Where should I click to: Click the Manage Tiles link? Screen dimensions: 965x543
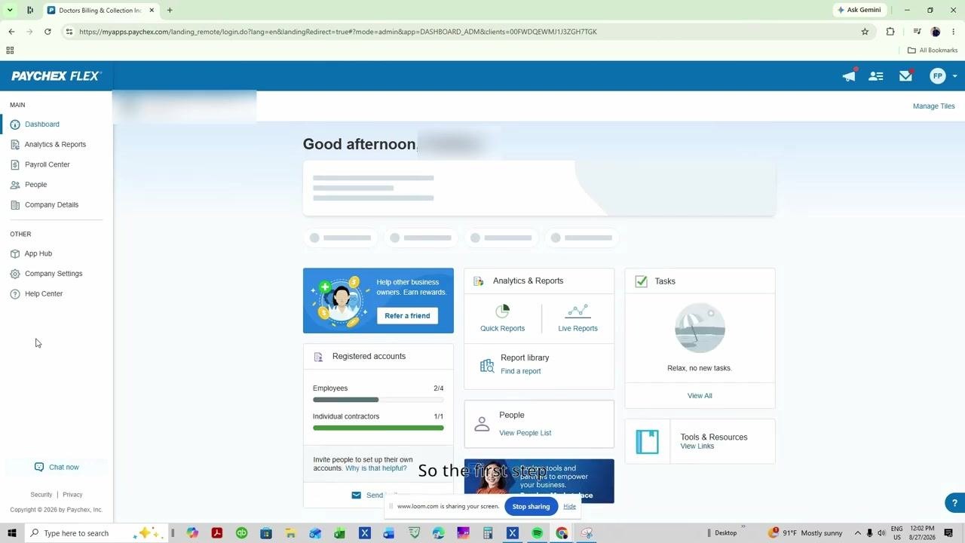[x=933, y=106]
